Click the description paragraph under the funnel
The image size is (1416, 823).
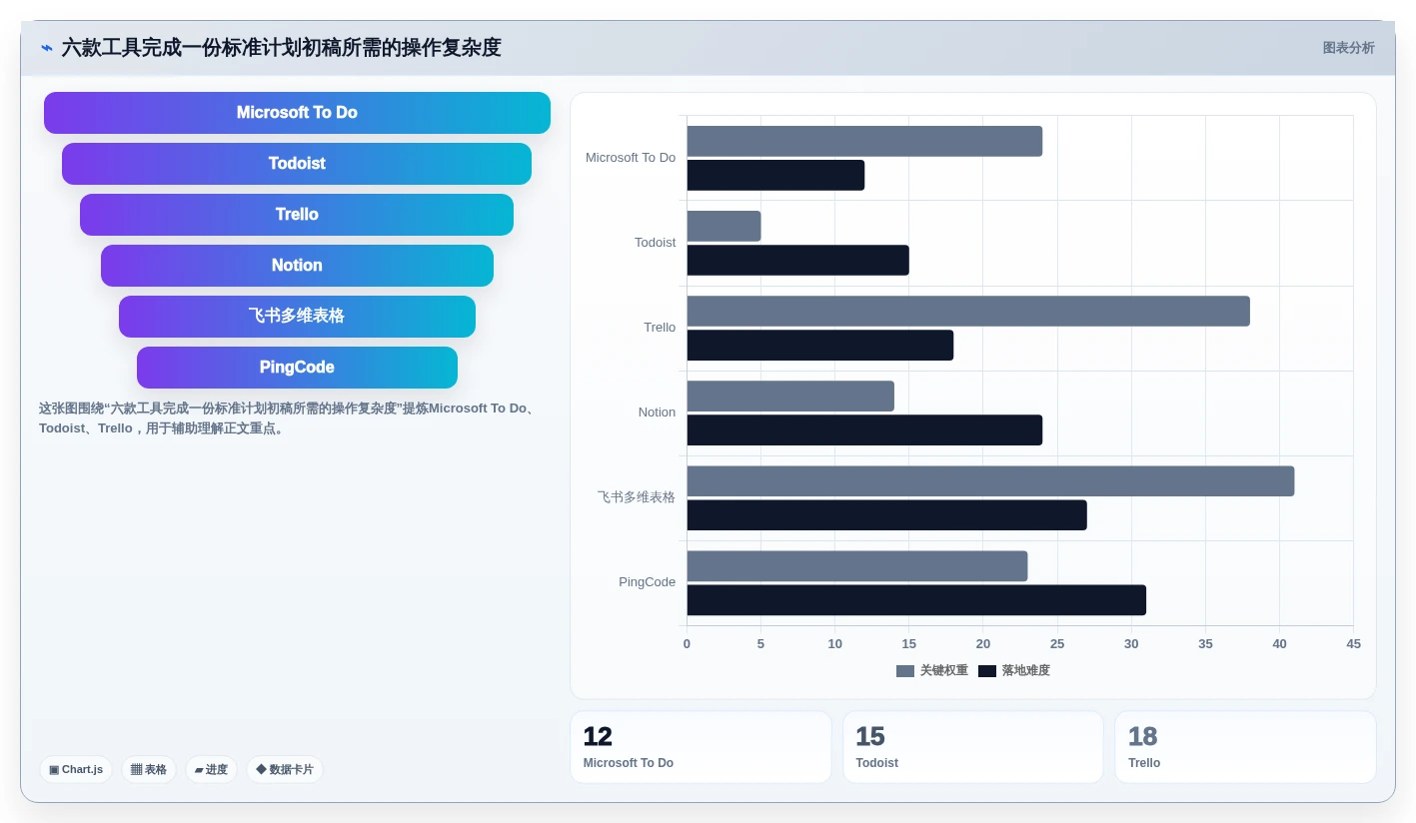pyautogui.click(x=290, y=418)
